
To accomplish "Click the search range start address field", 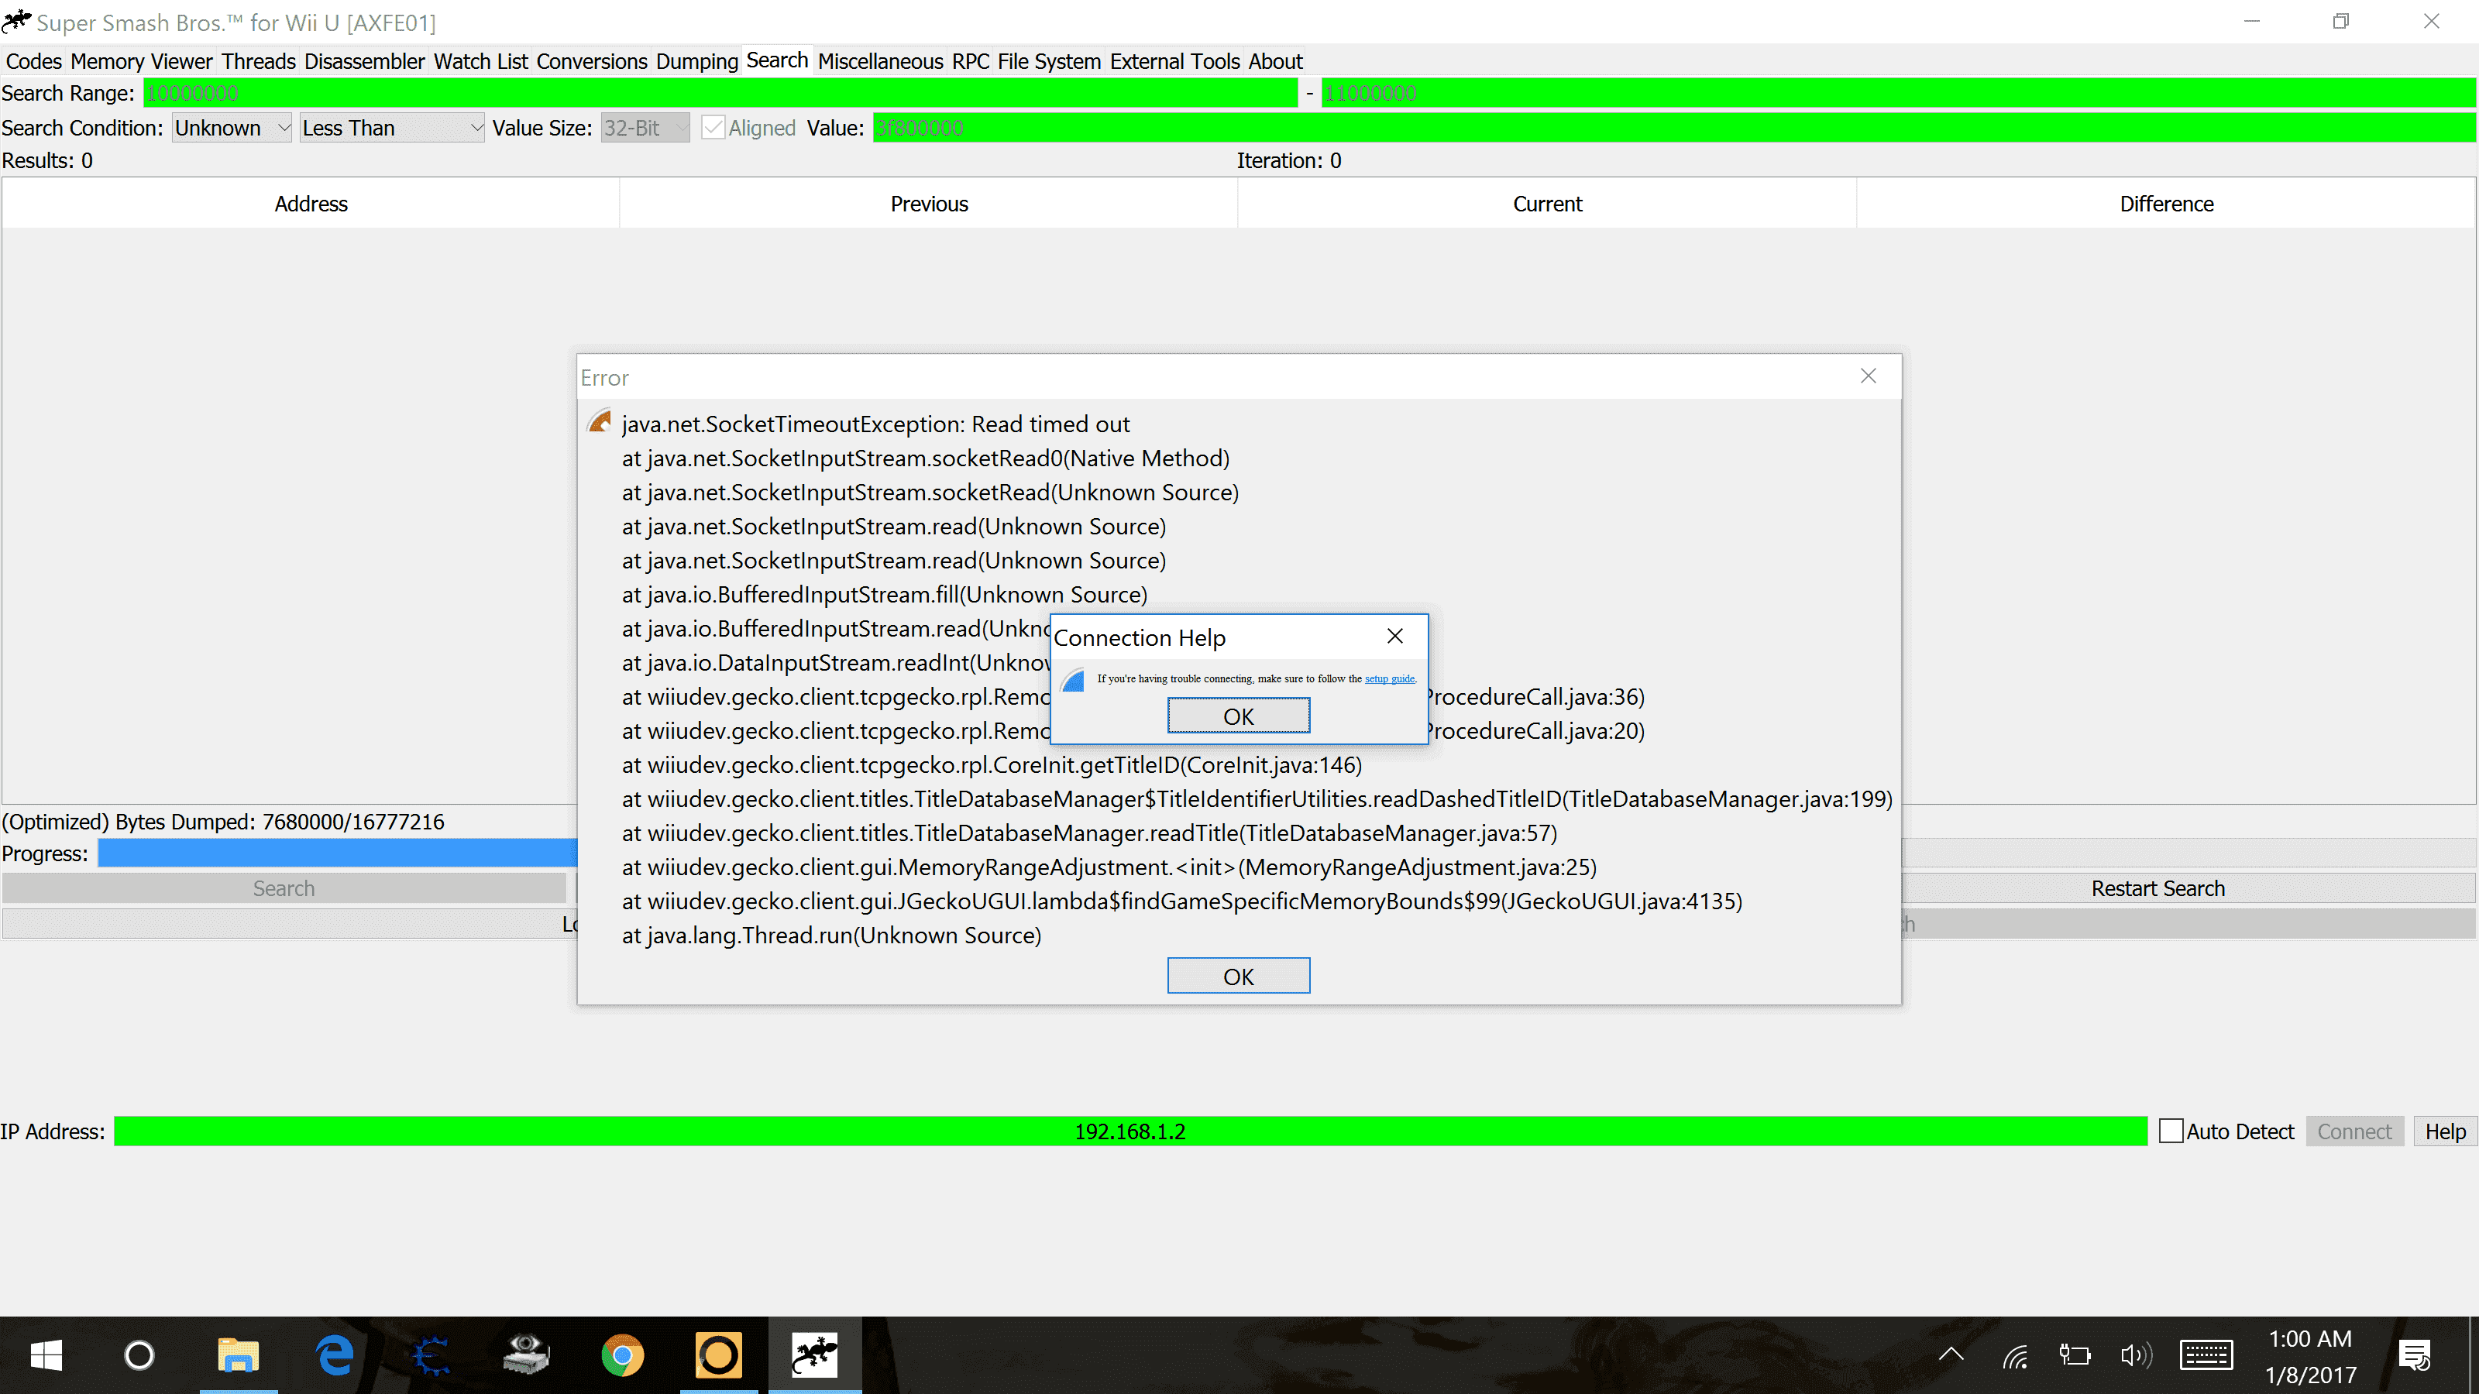I will (x=720, y=93).
